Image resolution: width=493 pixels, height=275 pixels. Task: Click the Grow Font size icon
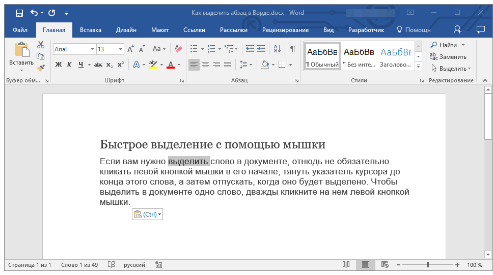tap(130, 49)
